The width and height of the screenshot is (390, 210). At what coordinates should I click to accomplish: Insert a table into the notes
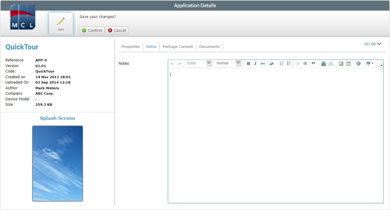(x=348, y=64)
